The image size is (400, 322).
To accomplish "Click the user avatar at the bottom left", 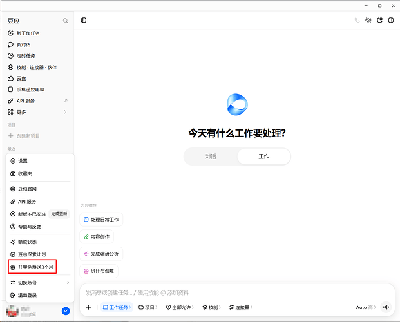I will coord(12,311).
